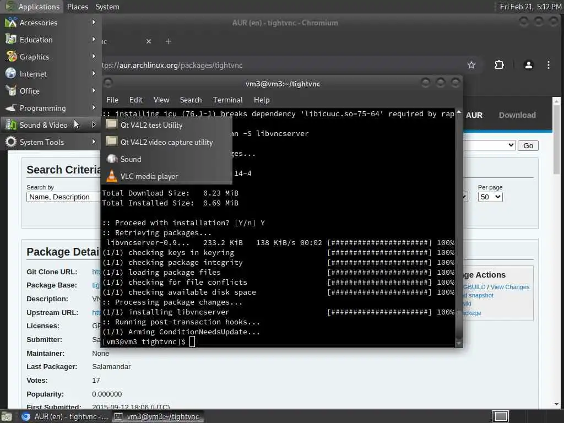This screenshot has height=423, width=564.
Task: Open Chromium three-dot menu
Action: (x=548, y=65)
